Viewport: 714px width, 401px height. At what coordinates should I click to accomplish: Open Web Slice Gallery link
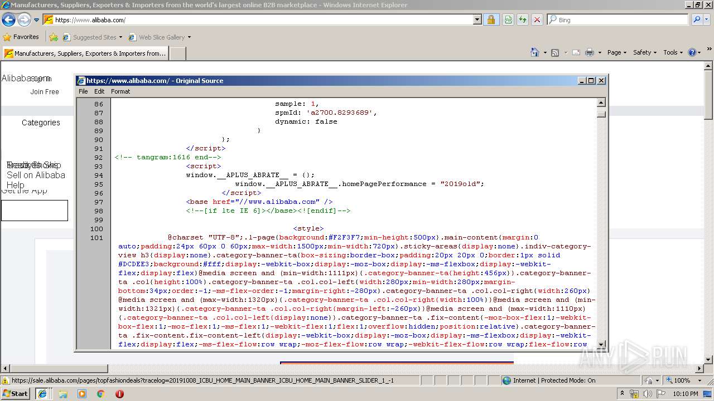click(x=160, y=37)
